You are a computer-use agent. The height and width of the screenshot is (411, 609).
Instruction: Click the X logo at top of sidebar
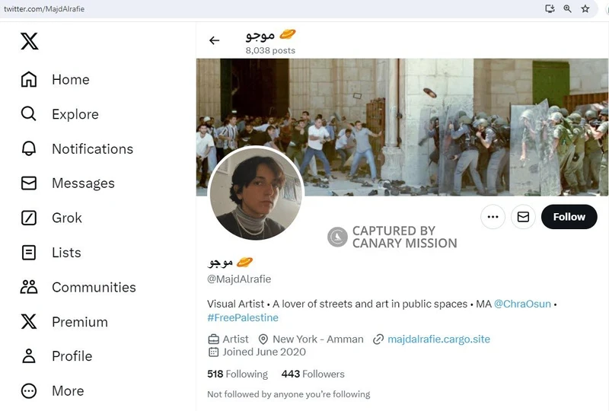30,41
